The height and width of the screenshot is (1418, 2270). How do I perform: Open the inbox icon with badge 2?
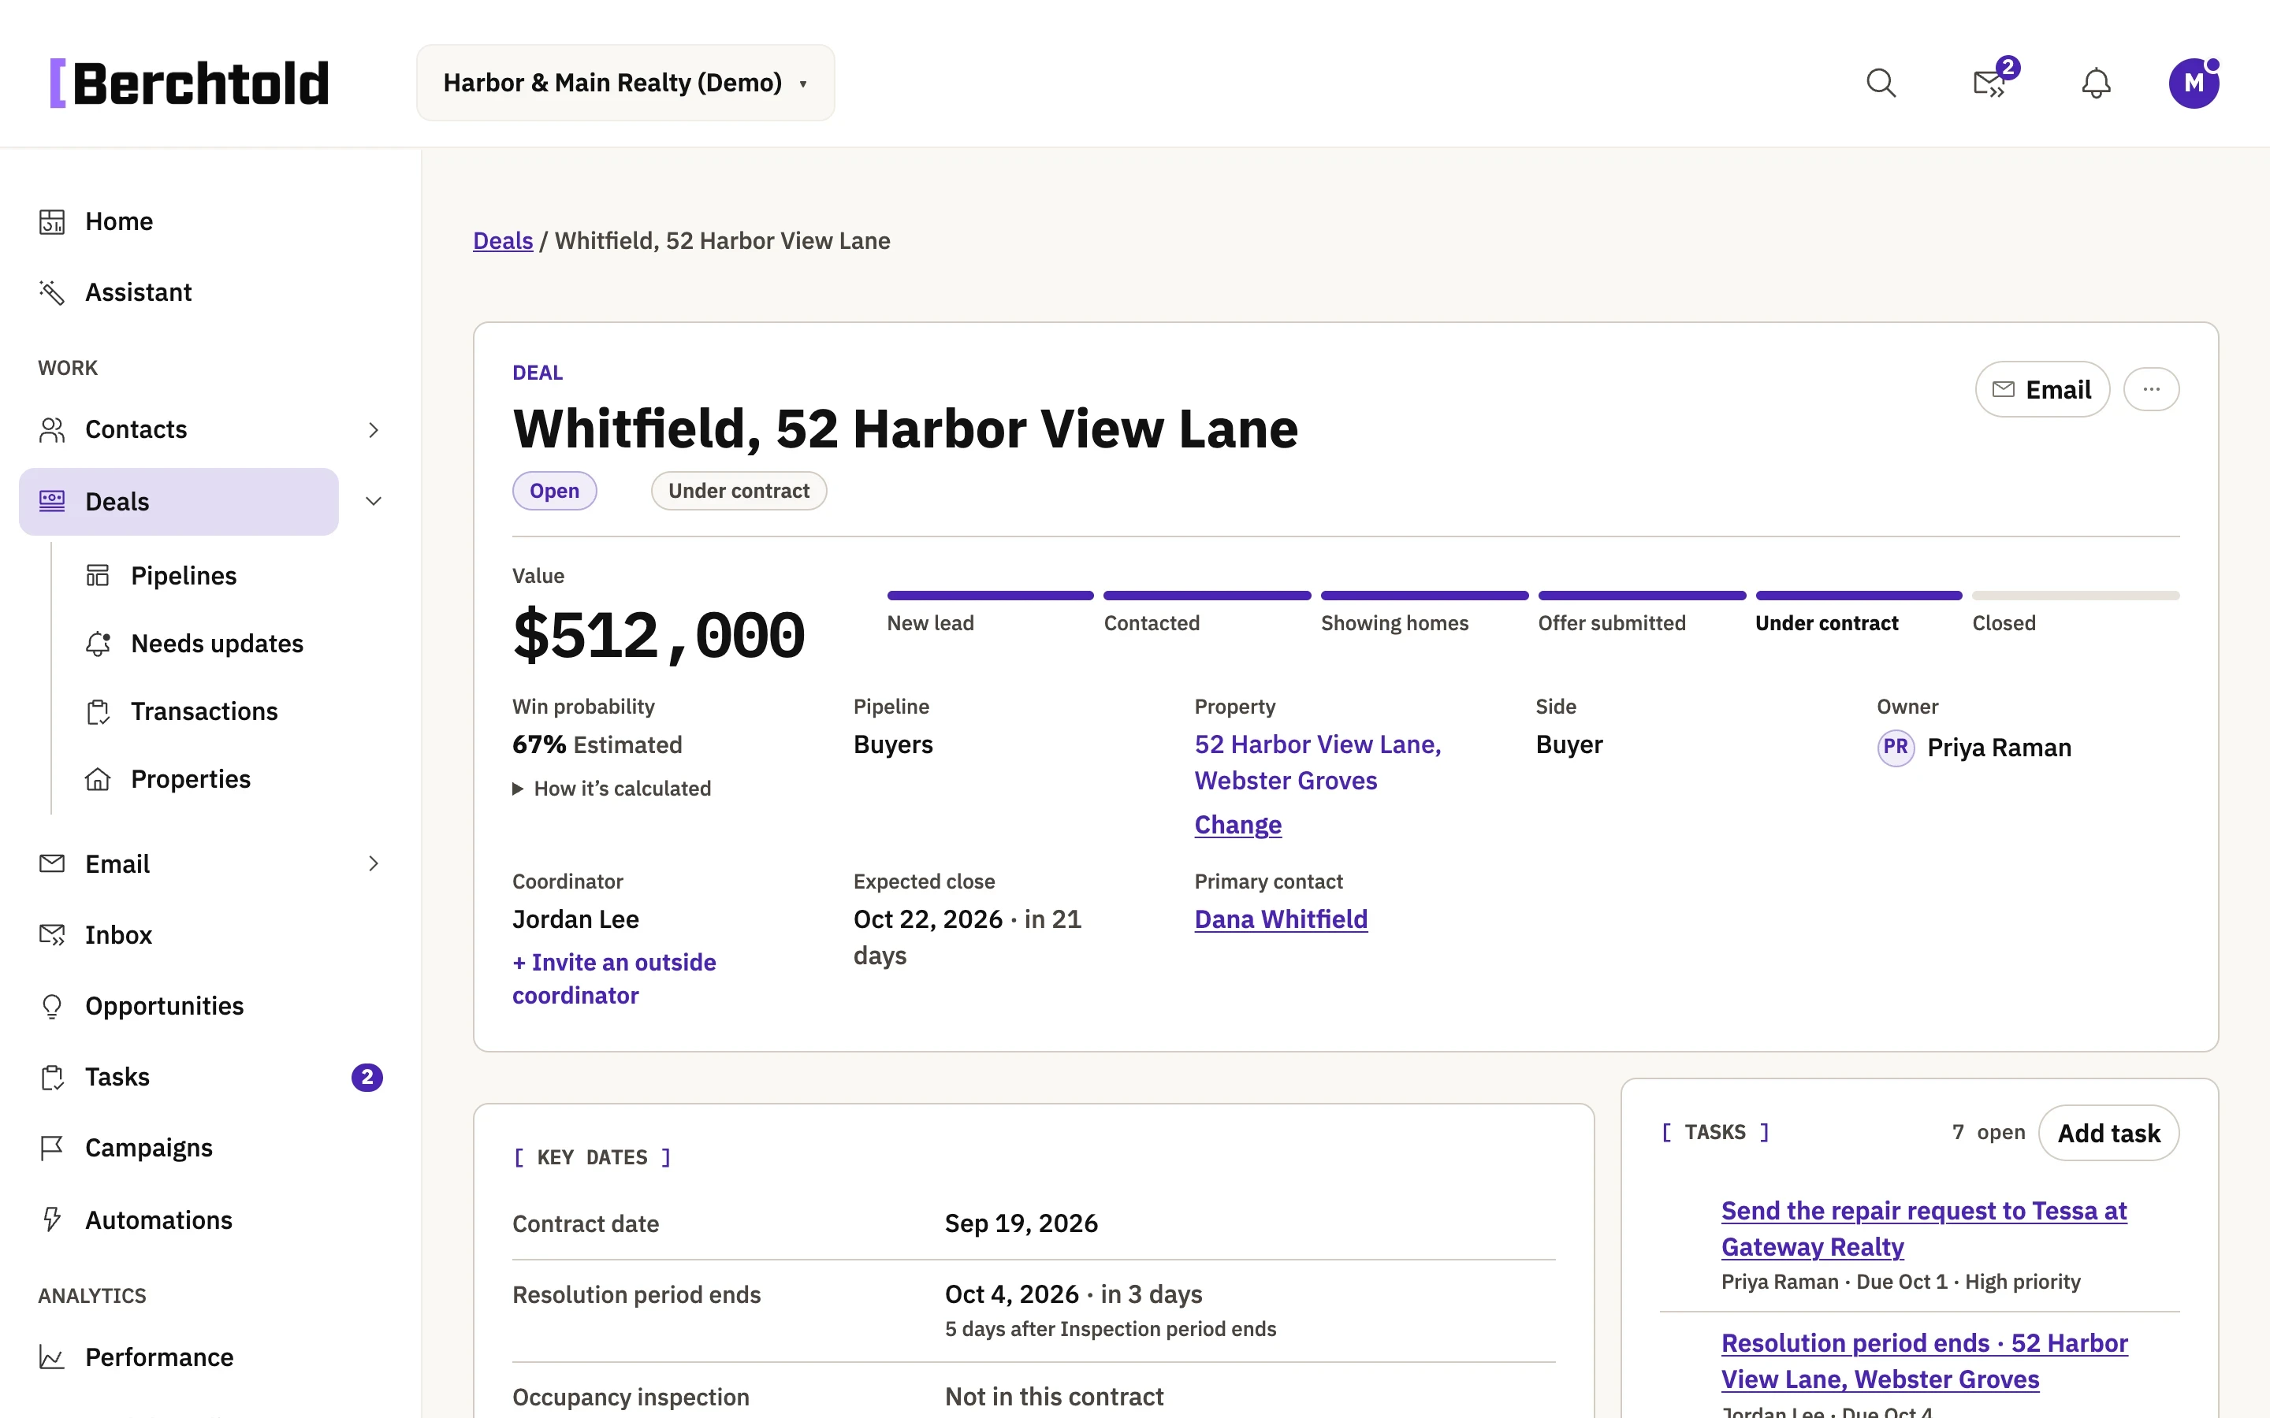(1990, 83)
